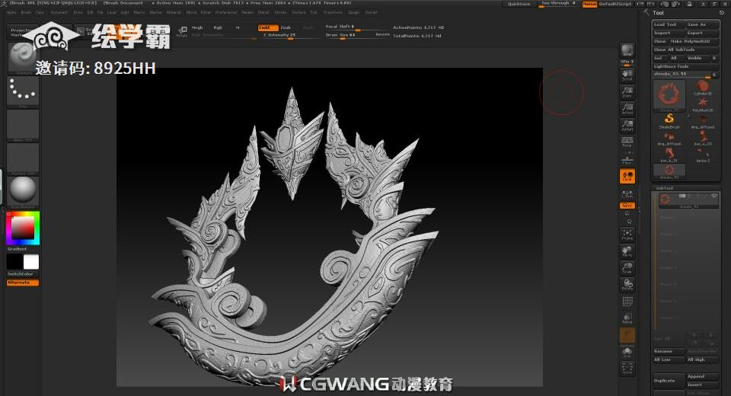Select the PolyMesh3D star tool
The width and height of the screenshot is (731, 396).
(x=703, y=104)
